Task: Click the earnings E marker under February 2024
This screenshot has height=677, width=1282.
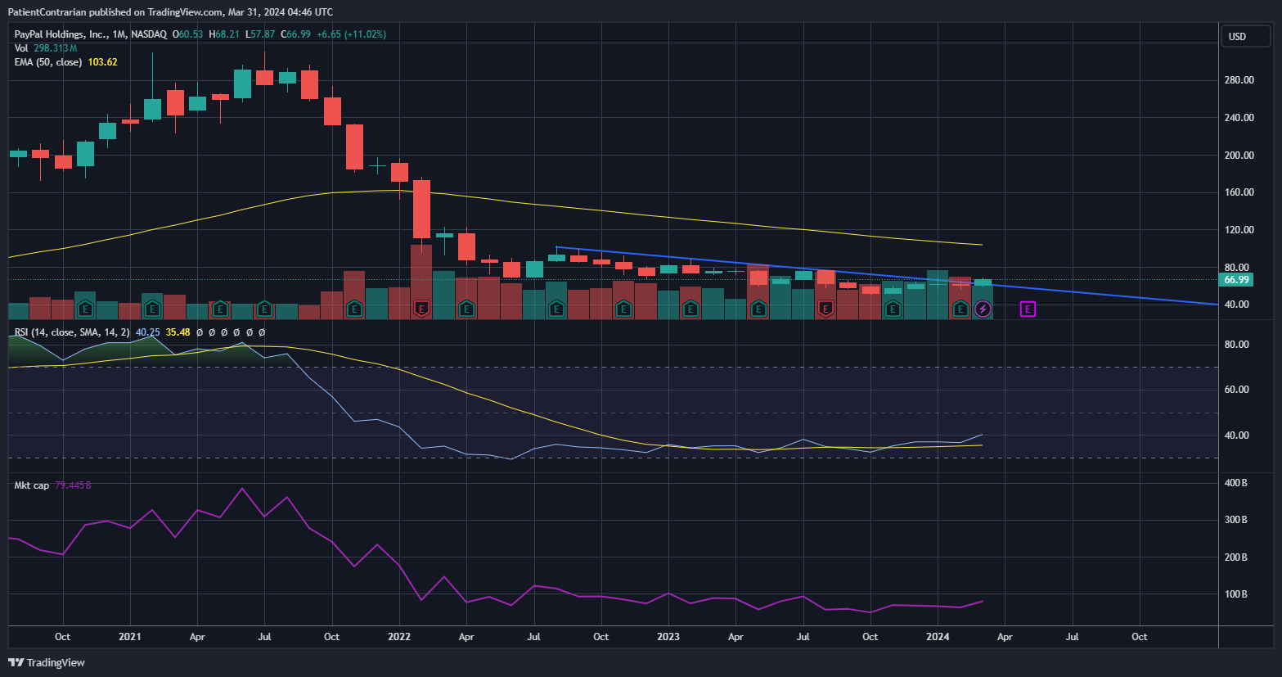Action: [960, 309]
